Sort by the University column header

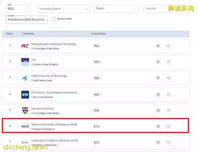(x=28, y=33)
